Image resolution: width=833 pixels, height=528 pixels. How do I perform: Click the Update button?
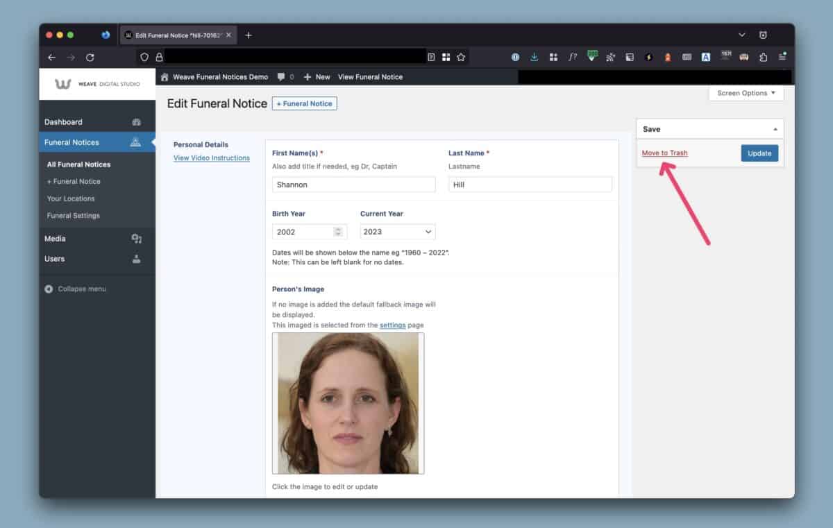pyautogui.click(x=759, y=153)
